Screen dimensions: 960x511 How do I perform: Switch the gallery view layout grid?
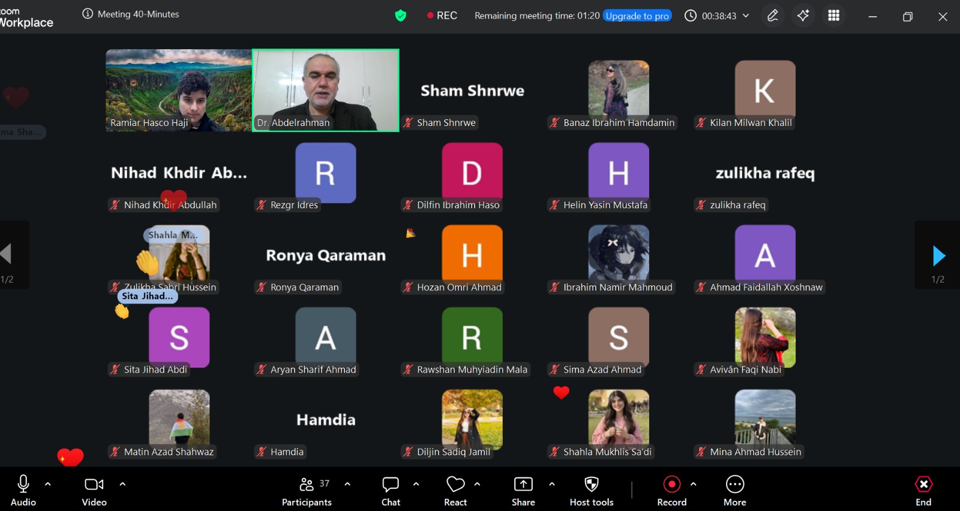pyautogui.click(x=833, y=16)
